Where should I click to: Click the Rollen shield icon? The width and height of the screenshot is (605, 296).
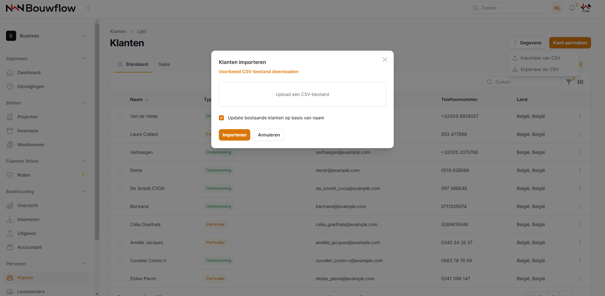[10, 175]
